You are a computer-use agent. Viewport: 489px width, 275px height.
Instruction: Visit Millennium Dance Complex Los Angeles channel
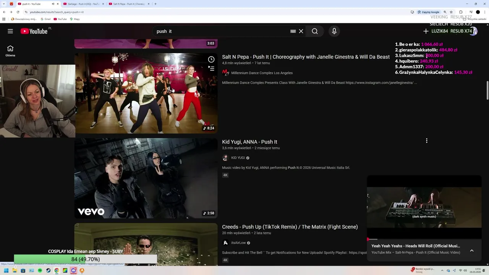tap(262, 73)
